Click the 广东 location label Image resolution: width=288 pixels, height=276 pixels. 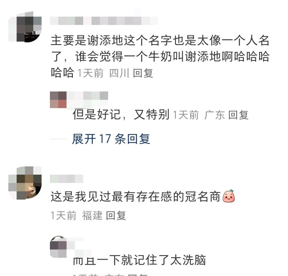click(214, 115)
